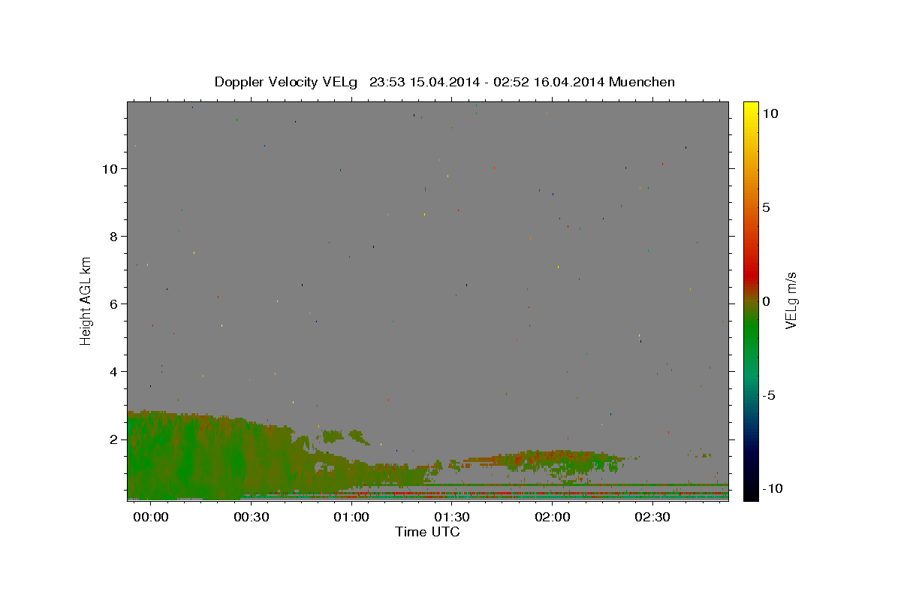Click the 01:30 time tick label
Screen dimensions: 901x601
(x=452, y=517)
